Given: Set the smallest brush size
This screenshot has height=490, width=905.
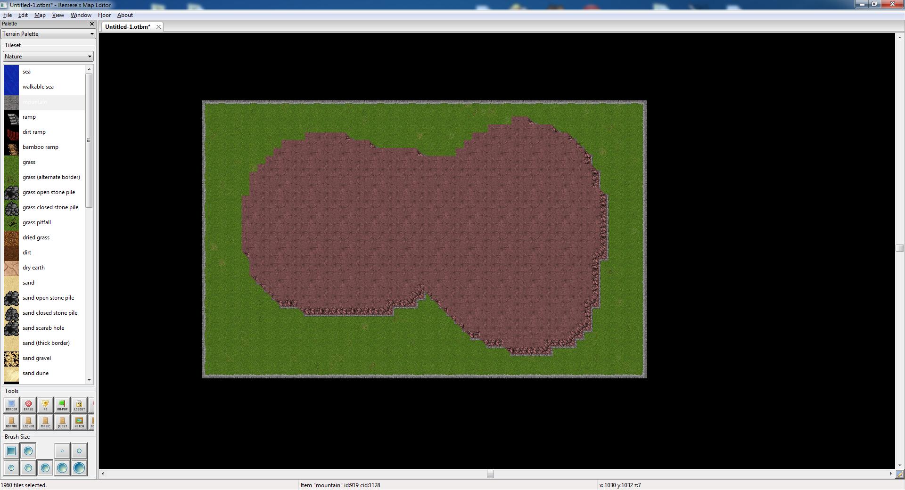Looking at the screenshot, I should tap(62, 451).
